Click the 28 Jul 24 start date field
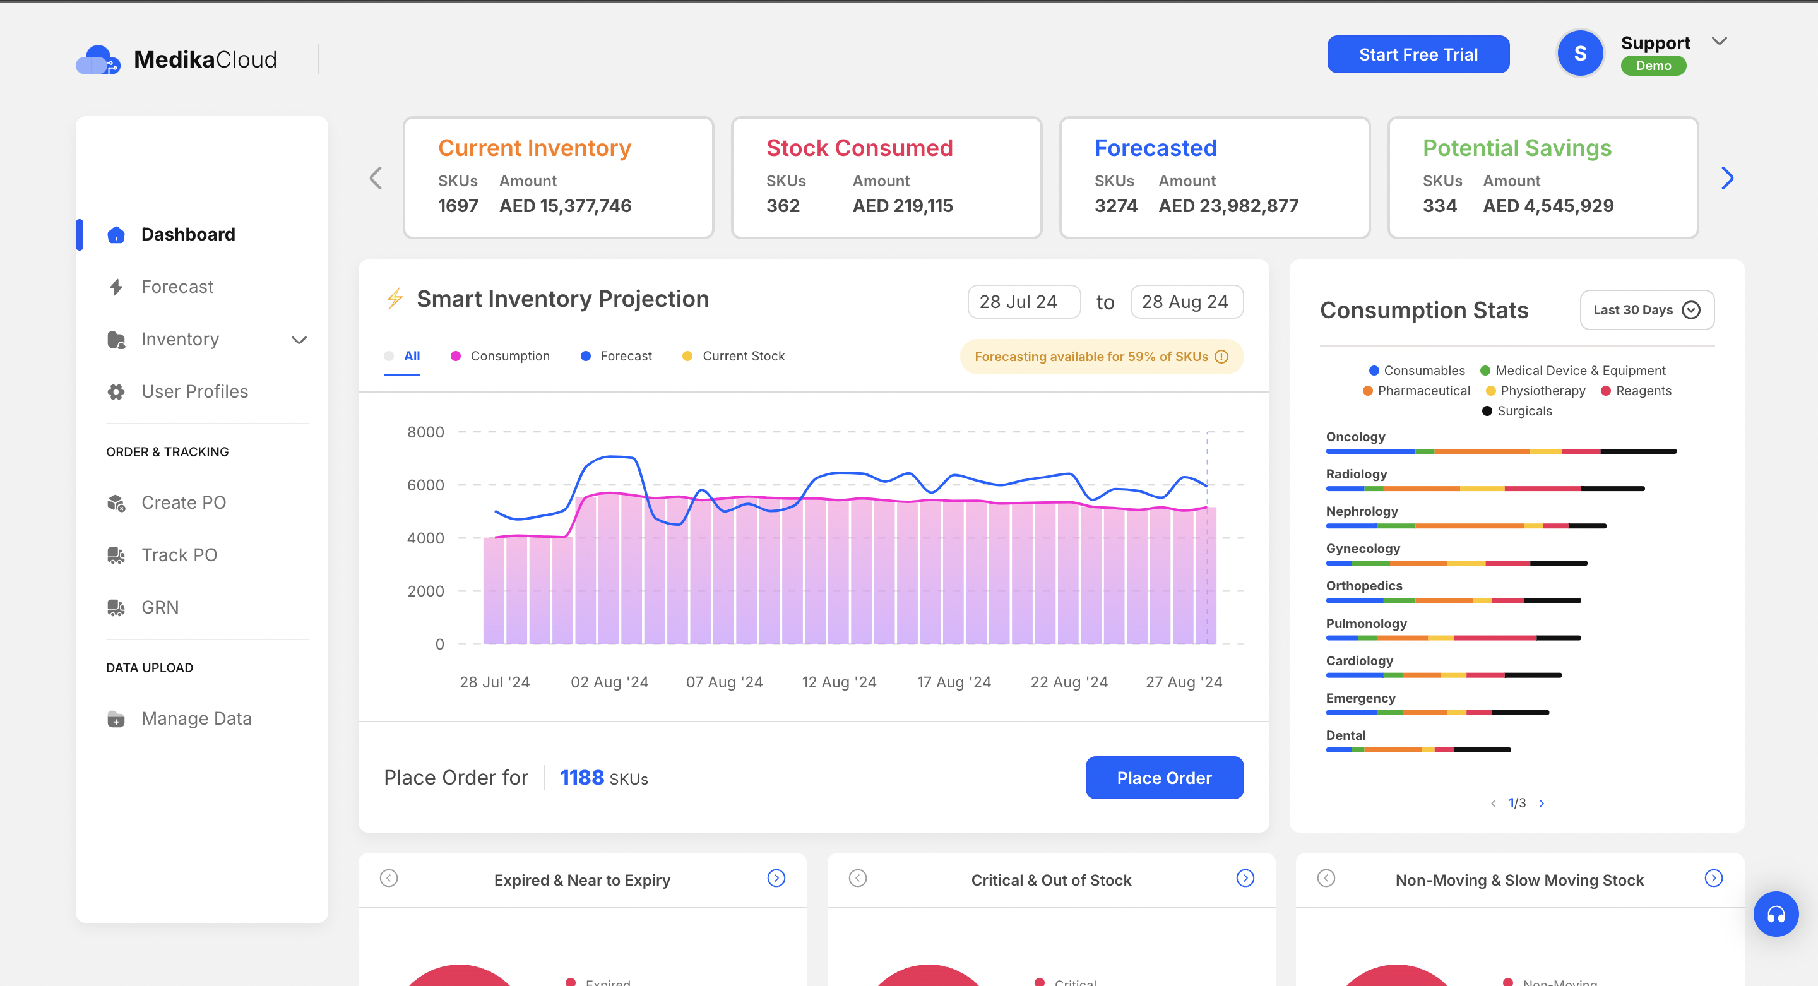Viewport: 1818px width, 986px height. point(1023,302)
